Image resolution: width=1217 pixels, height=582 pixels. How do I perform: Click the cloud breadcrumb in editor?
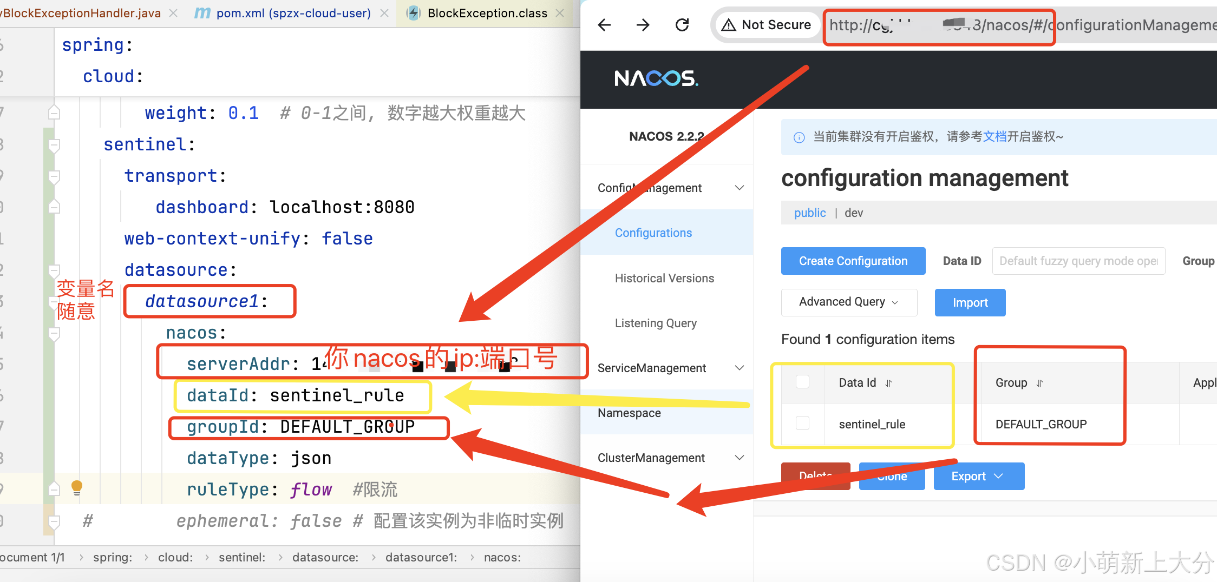[x=175, y=557]
